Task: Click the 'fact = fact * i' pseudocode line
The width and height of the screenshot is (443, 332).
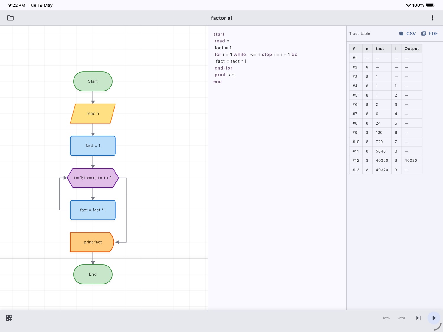Action: click(x=231, y=61)
